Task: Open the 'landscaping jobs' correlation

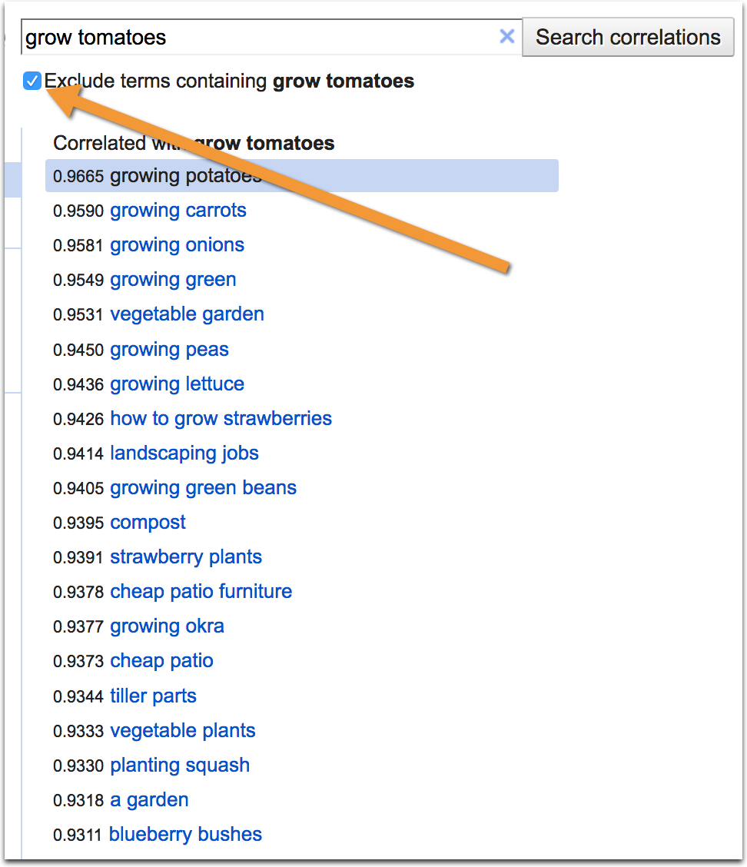Action: point(184,453)
